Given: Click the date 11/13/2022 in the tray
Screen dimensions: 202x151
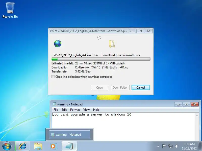Looking at the screenshot, I should pyautogui.click(x=189, y=148).
